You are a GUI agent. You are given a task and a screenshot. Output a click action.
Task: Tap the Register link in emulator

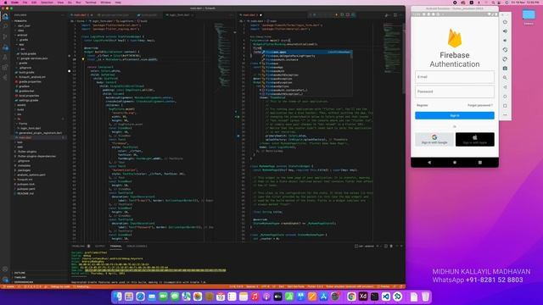point(423,105)
